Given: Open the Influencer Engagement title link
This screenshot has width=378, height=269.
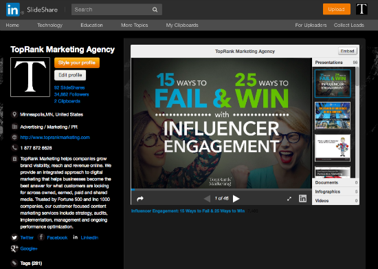Looking at the screenshot, I should (x=188, y=211).
